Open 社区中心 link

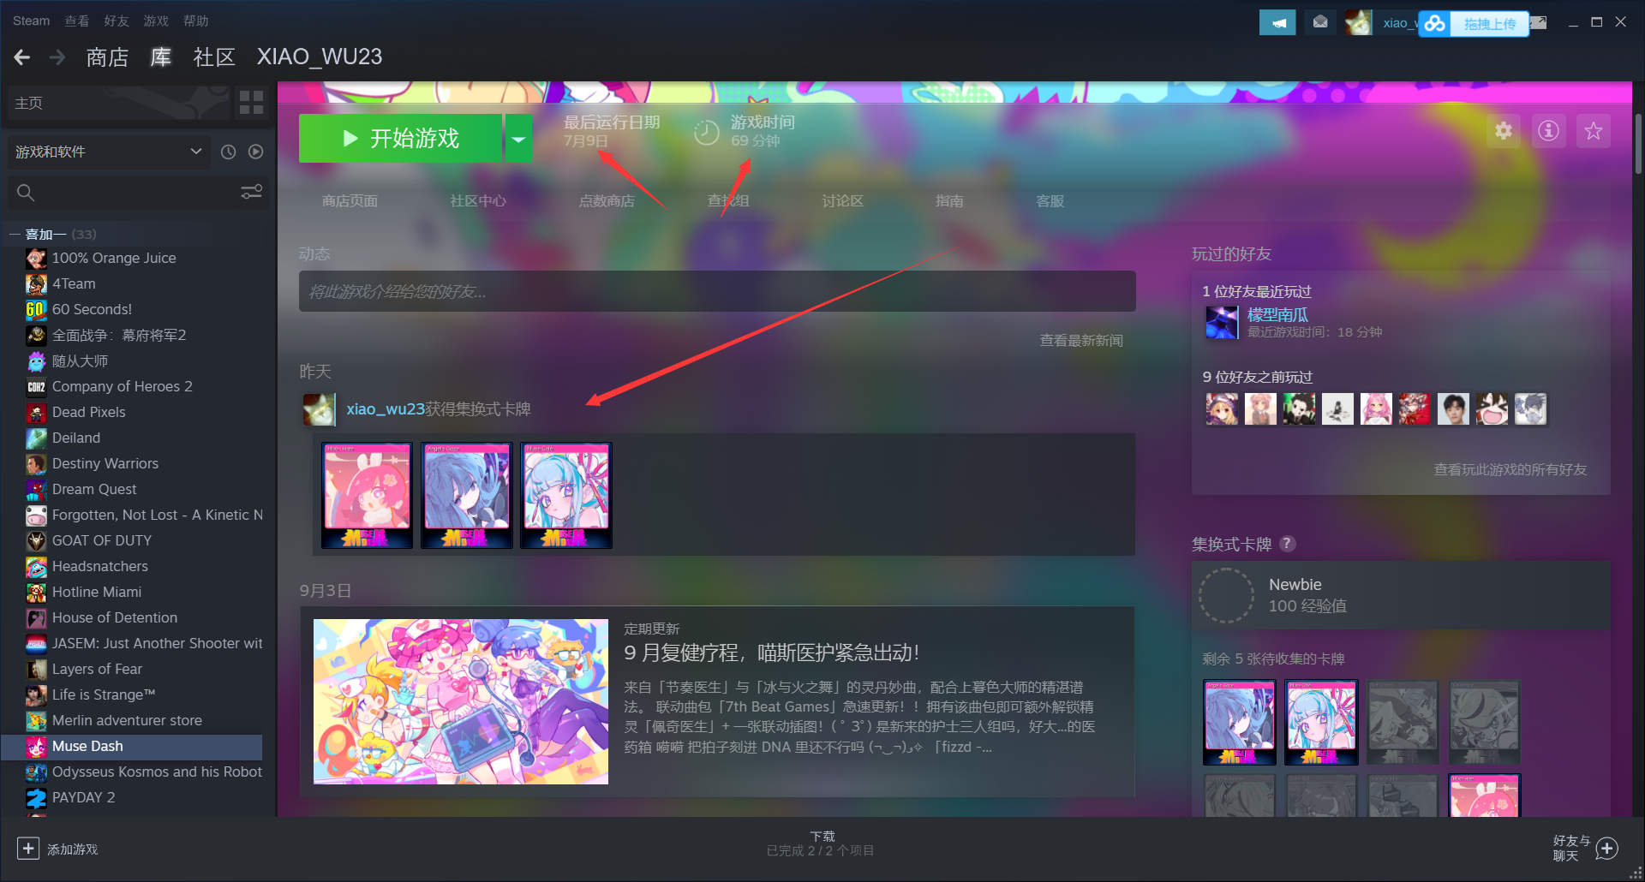(478, 201)
